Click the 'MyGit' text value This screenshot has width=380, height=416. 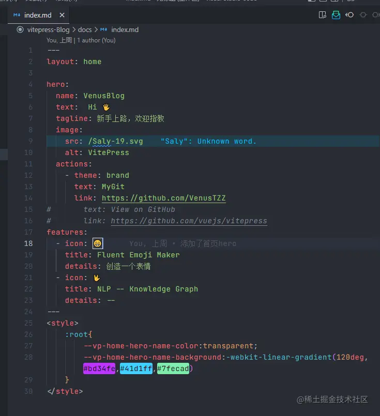pos(113,187)
